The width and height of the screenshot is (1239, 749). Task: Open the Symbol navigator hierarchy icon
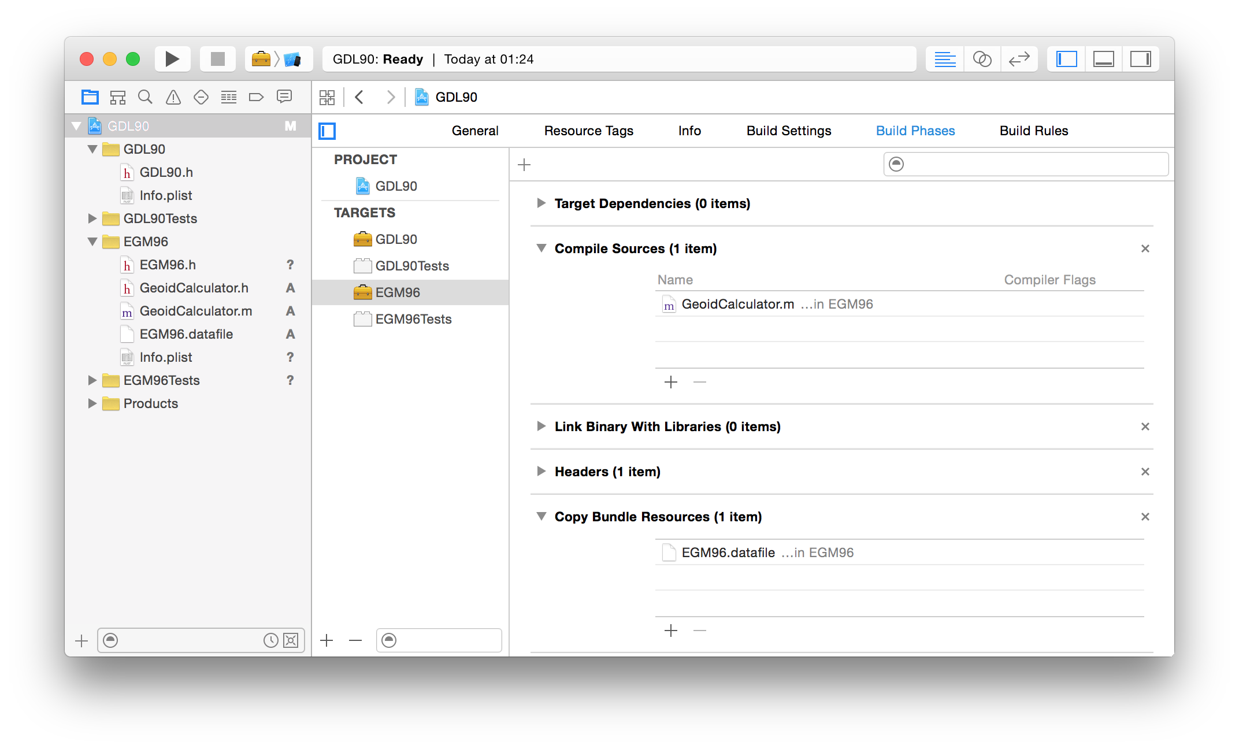tap(117, 97)
